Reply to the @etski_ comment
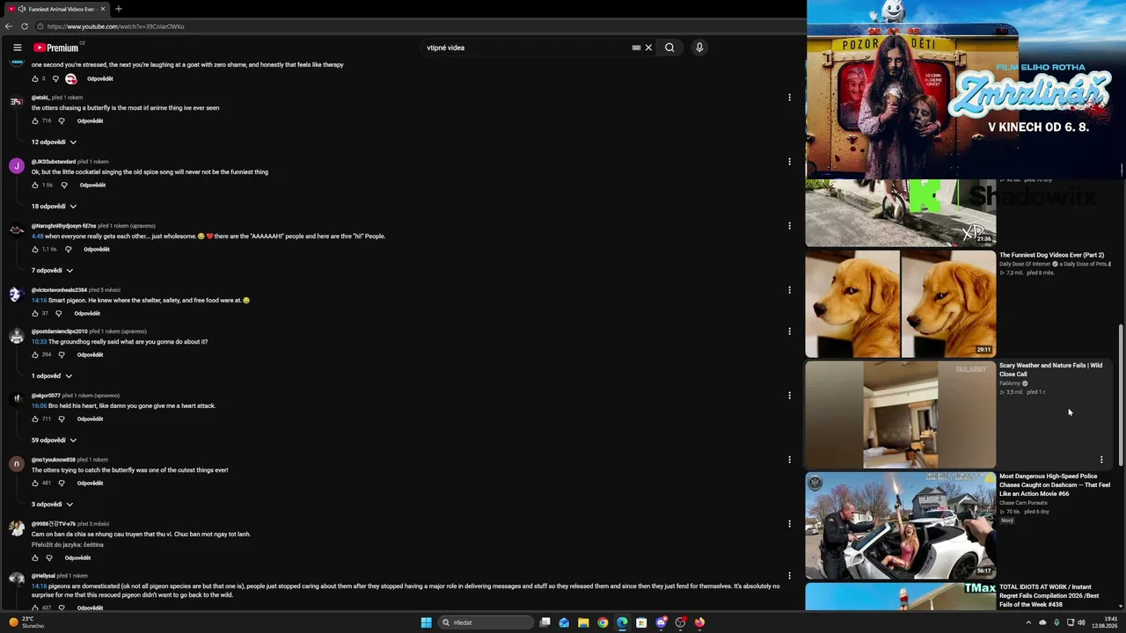Image resolution: width=1126 pixels, height=633 pixels. point(90,121)
